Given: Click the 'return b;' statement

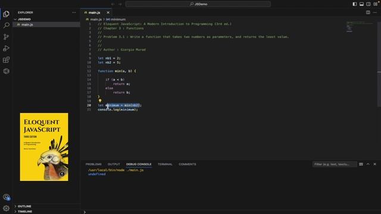Looking at the screenshot, I should coord(121,93).
